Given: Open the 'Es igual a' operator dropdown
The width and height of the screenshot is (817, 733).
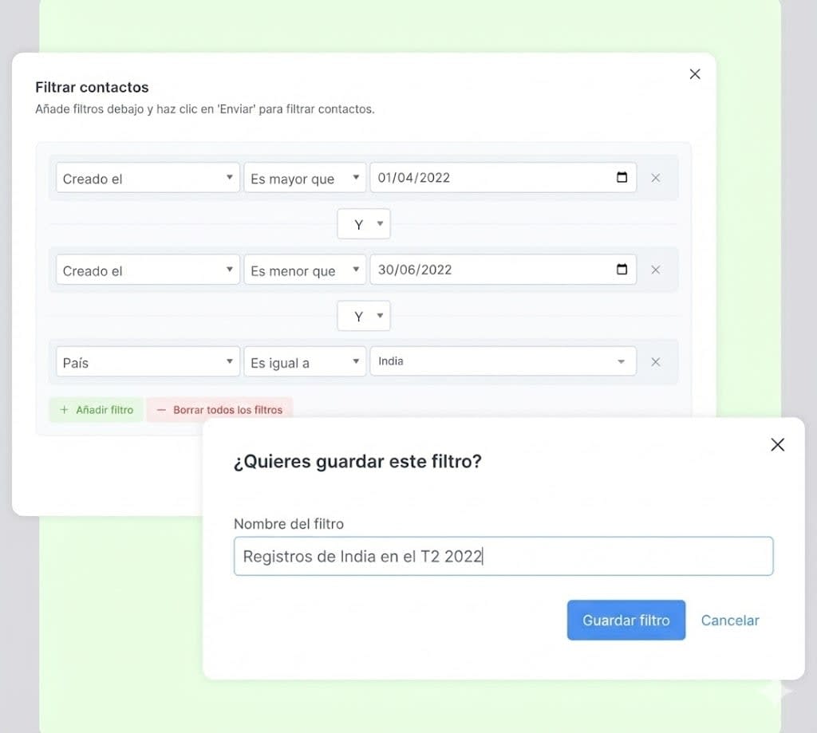Looking at the screenshot, I should (305, 361).
